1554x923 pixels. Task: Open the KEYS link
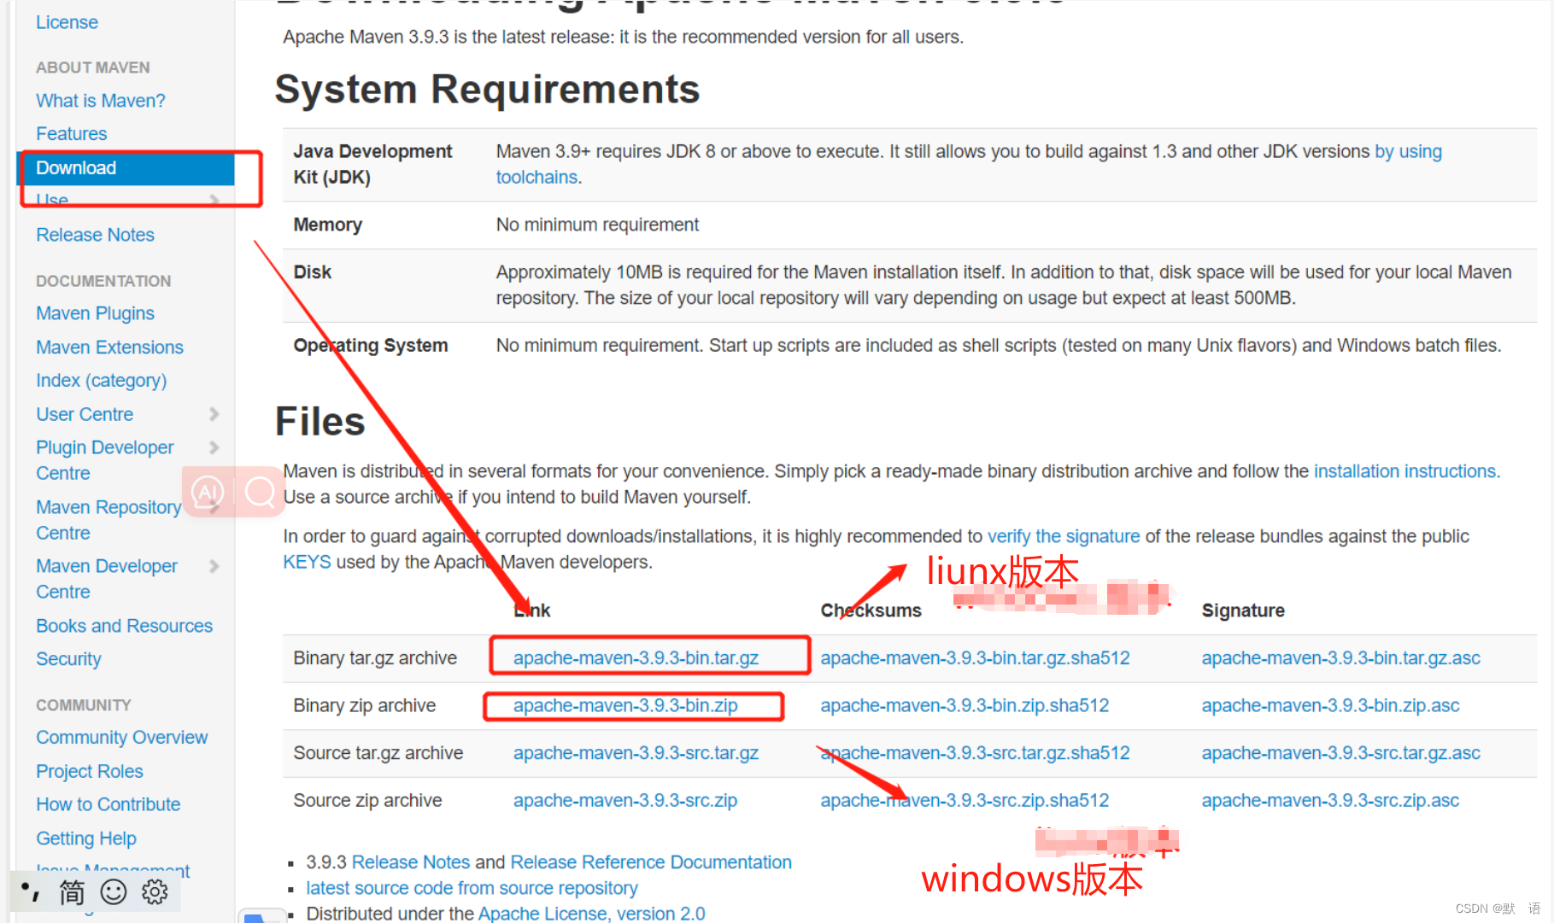point(307,562)
